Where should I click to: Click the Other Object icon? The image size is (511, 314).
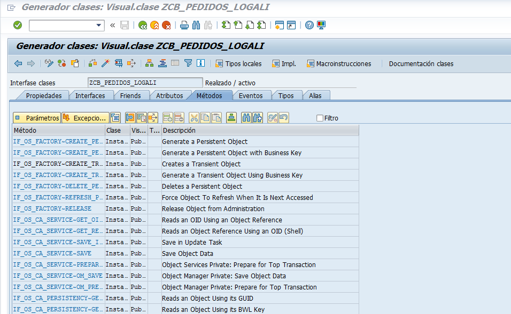[x=75, y=63]
